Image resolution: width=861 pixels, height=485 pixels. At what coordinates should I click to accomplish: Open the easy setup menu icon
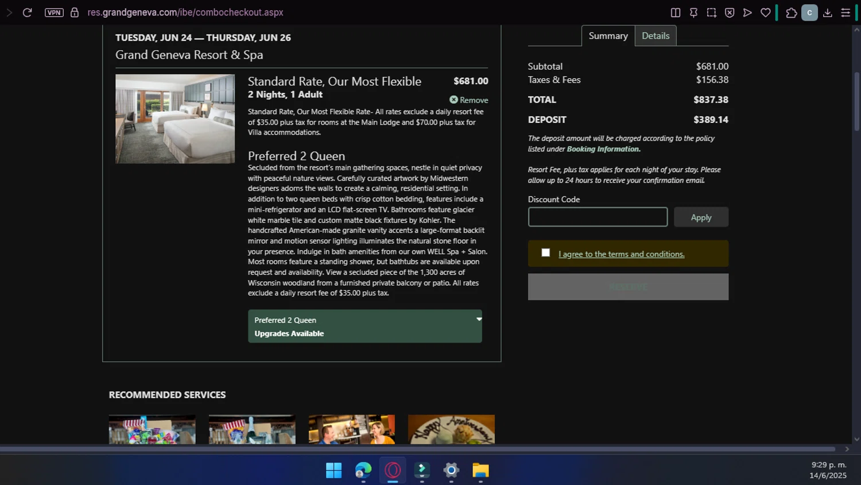tap(846, 12)
